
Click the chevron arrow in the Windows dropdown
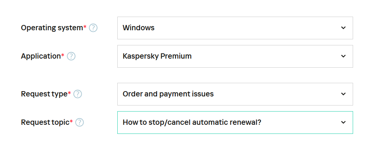coord(343,28)
